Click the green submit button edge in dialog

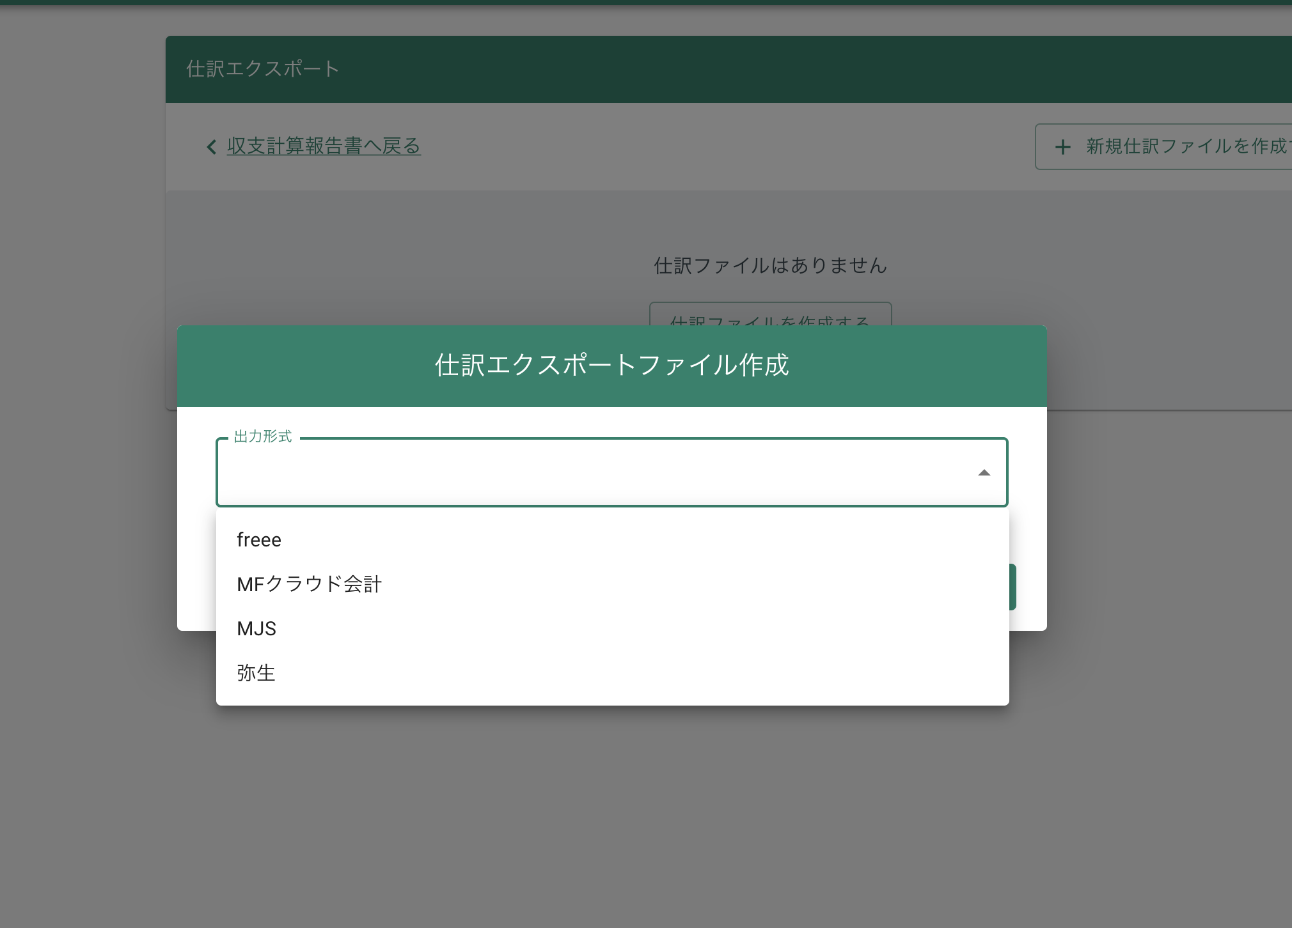click(x=1012, y=587)
